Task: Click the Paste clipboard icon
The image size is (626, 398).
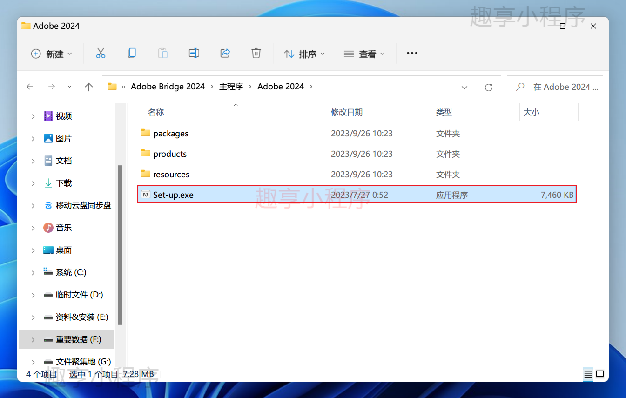Action: pyautogui.click(x=163, y=54)
